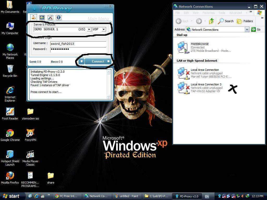Viewport: 267px width, 200px height.
Task: Click the Folders toolbar button
Action: [245, 21]
